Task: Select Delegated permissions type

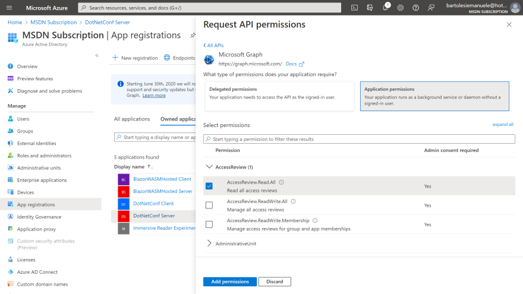Action: click(279, 96)
